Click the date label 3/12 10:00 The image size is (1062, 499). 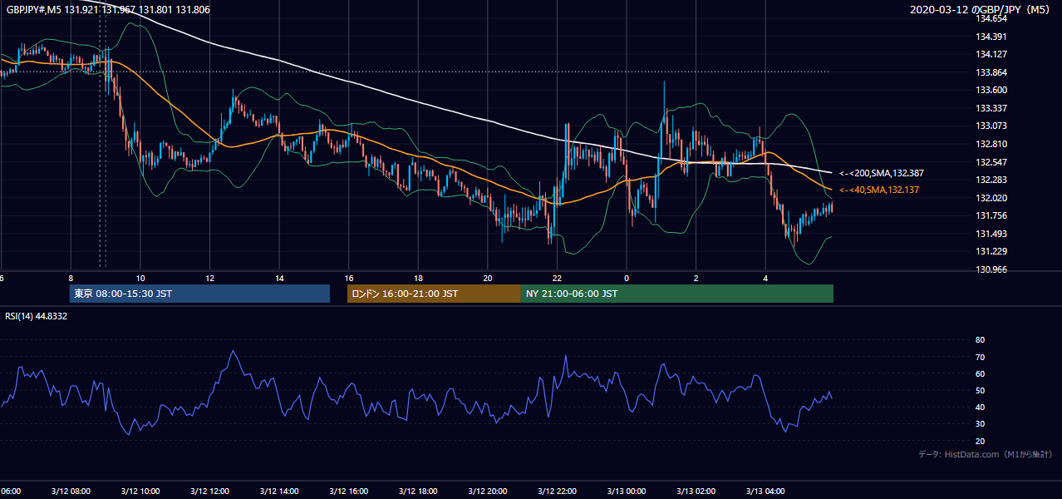(x=140, y=491)
